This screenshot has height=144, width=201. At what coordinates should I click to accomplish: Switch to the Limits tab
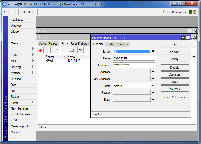[110, 44]
